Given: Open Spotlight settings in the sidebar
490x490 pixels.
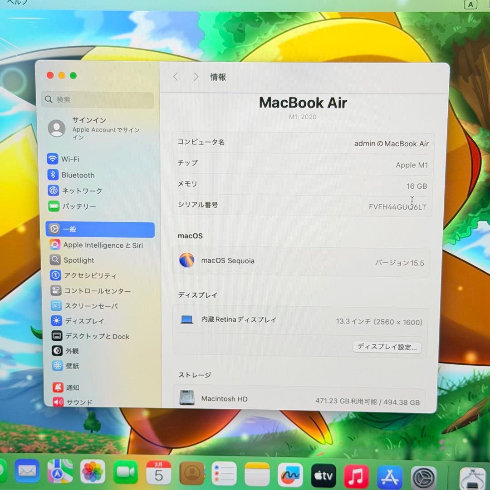Looking at the screenshot, I should coord(78,260).
